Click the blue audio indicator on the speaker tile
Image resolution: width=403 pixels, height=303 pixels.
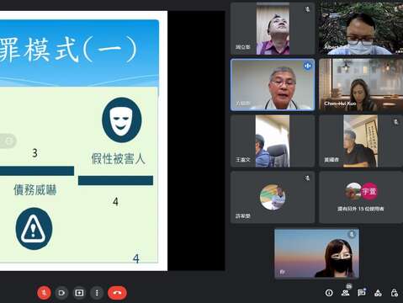[x=308, y=66]
